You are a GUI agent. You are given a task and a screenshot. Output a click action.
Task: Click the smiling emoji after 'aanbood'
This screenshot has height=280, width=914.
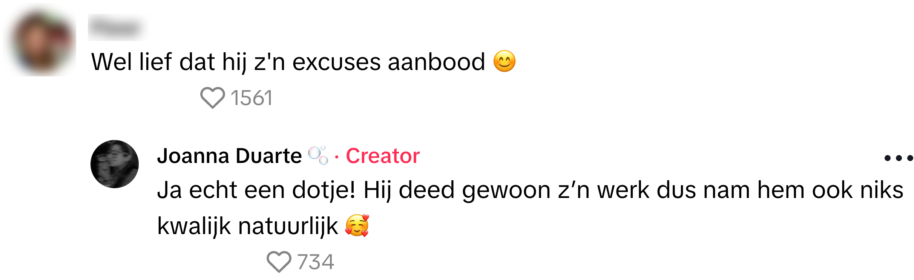(504, 61)
